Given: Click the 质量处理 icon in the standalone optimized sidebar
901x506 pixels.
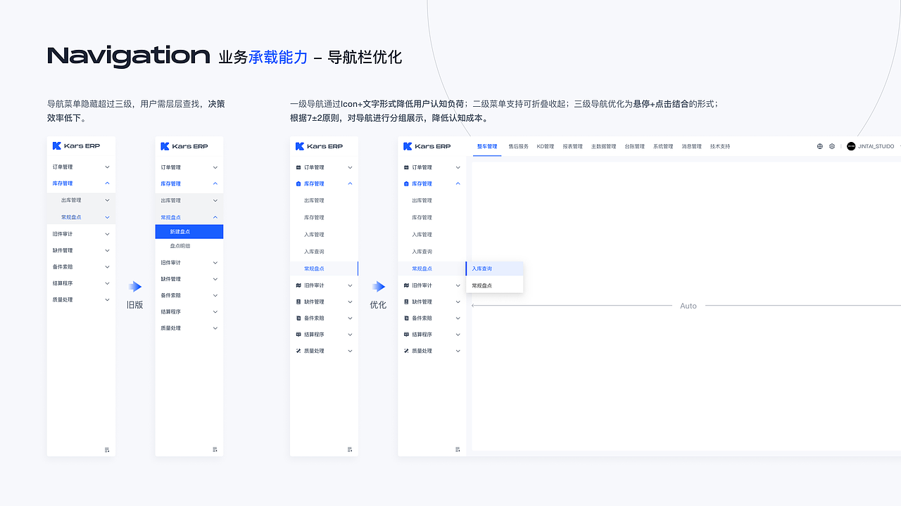Looking at the screenshot, I should coord(298,351).
